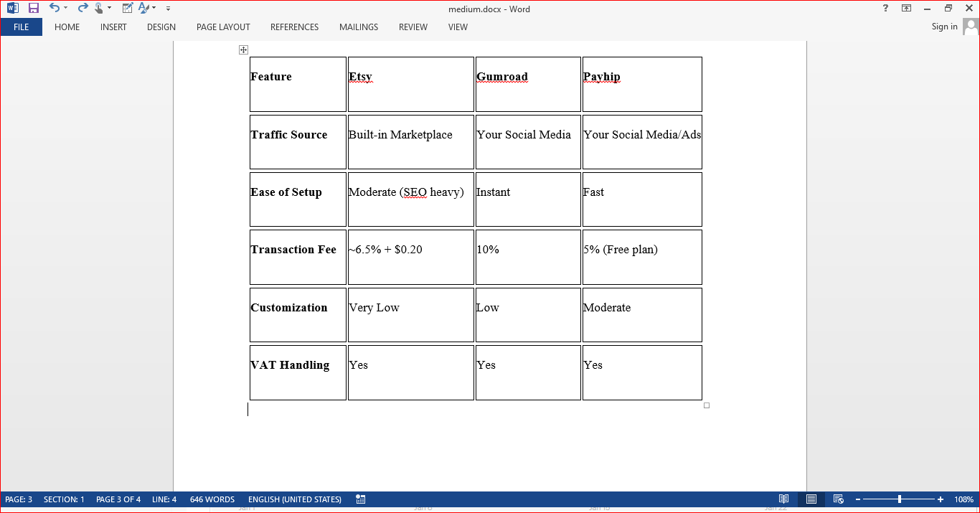Open Touch/Mouse mode dropdown arrow
Image resolution: width=980 pixels, height=513 pixels.
point(110,9)
